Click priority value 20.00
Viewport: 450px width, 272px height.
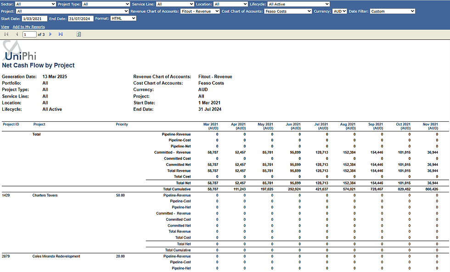pyautogui.click(x=120, y=256)
